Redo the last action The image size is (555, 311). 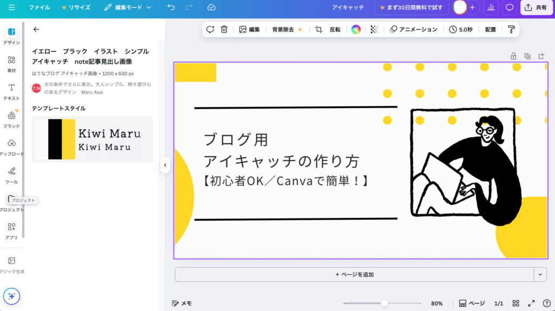coord(189,7)
